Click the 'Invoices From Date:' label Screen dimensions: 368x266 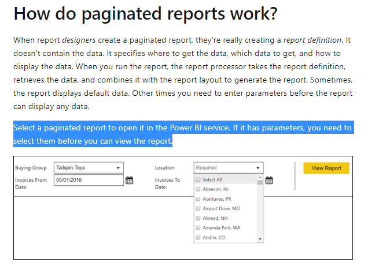point(31,183)
